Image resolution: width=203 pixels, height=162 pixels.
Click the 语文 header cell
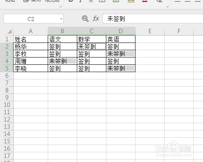pos(62,39)
